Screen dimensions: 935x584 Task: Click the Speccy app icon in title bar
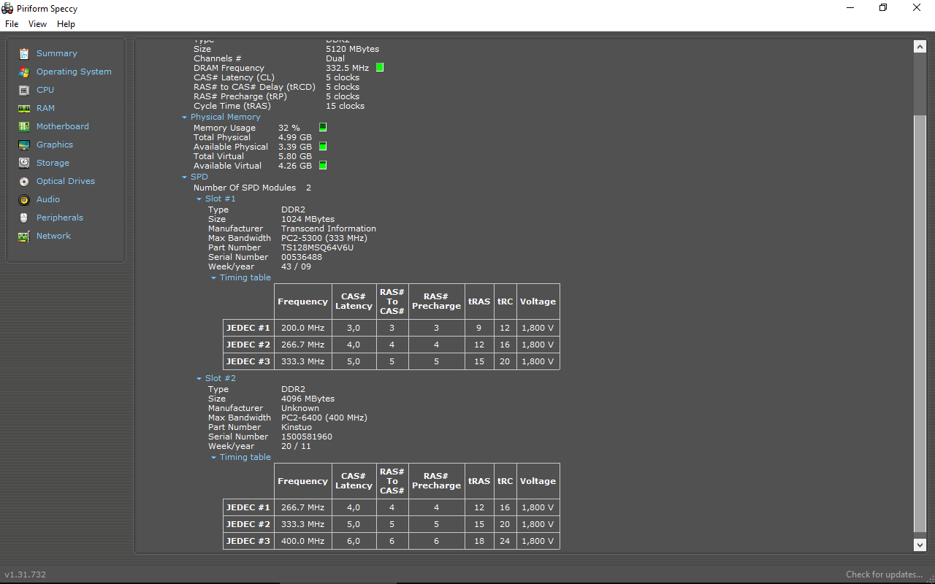click(8, 8)
